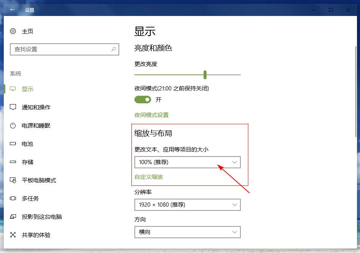Click the 平板电脑模式 tablet icon

point(13,180)
